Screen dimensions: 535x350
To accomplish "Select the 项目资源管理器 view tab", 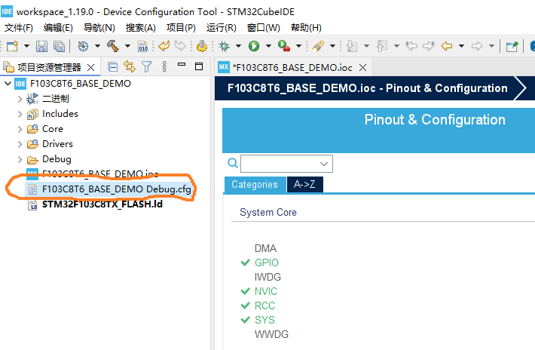I will (49, 67).
